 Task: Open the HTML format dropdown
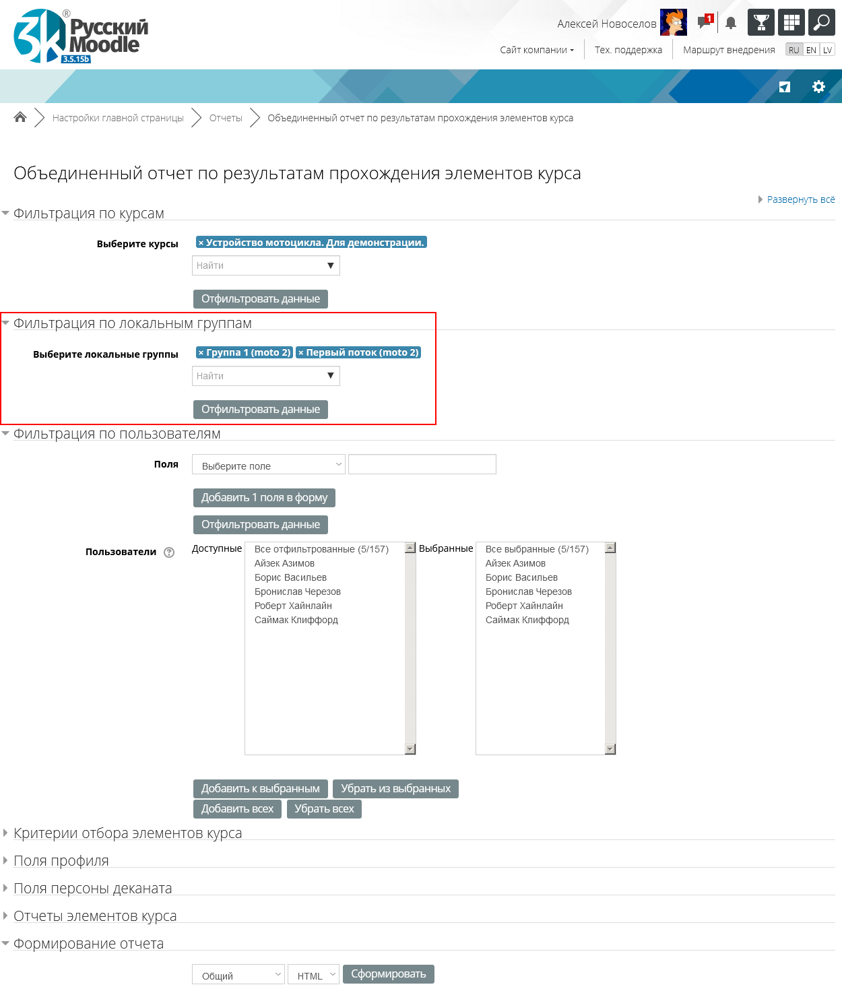click(313, 975)
